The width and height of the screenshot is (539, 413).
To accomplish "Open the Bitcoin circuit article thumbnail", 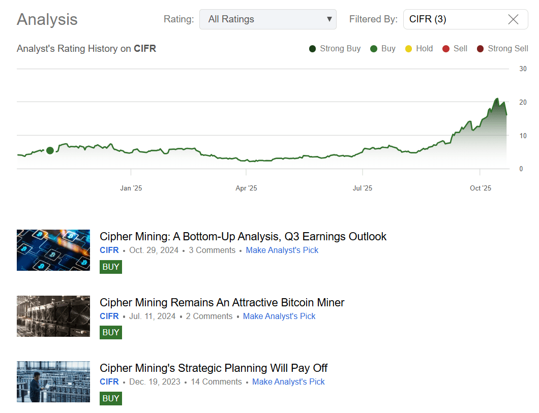I will click(x=53, y=250).
